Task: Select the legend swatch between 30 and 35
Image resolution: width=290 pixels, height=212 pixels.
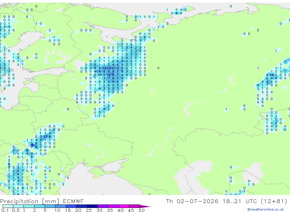Action: click(103, 206)
